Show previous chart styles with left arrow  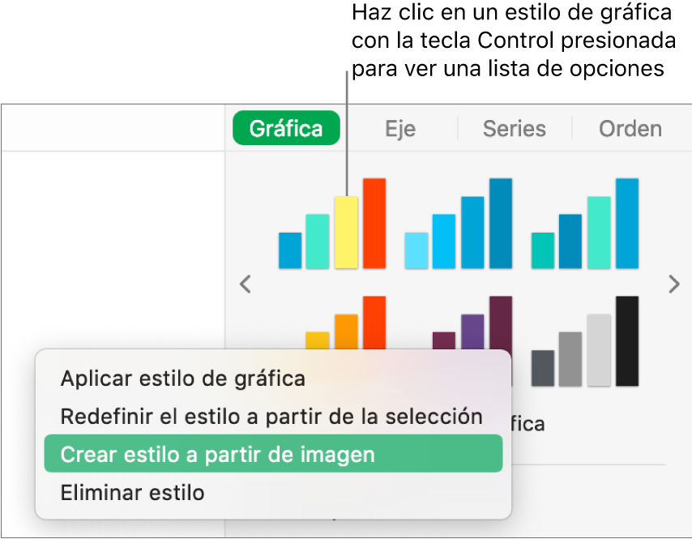pos(246,284)
